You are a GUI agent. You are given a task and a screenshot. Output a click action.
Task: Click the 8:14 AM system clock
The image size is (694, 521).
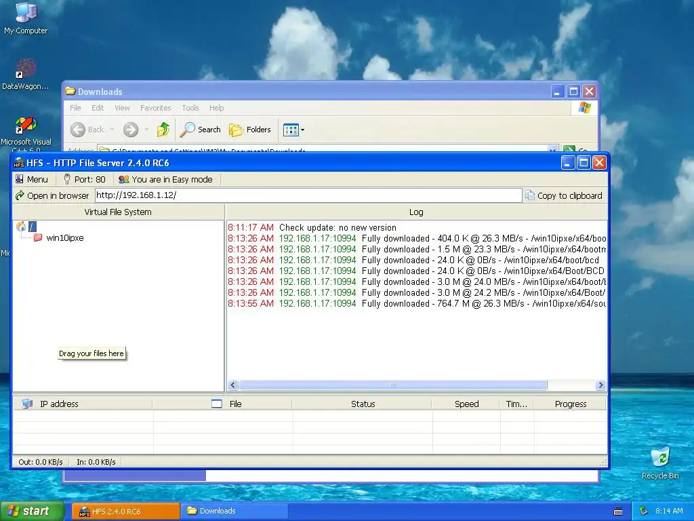pyautogui.click(x=669, y=511)
